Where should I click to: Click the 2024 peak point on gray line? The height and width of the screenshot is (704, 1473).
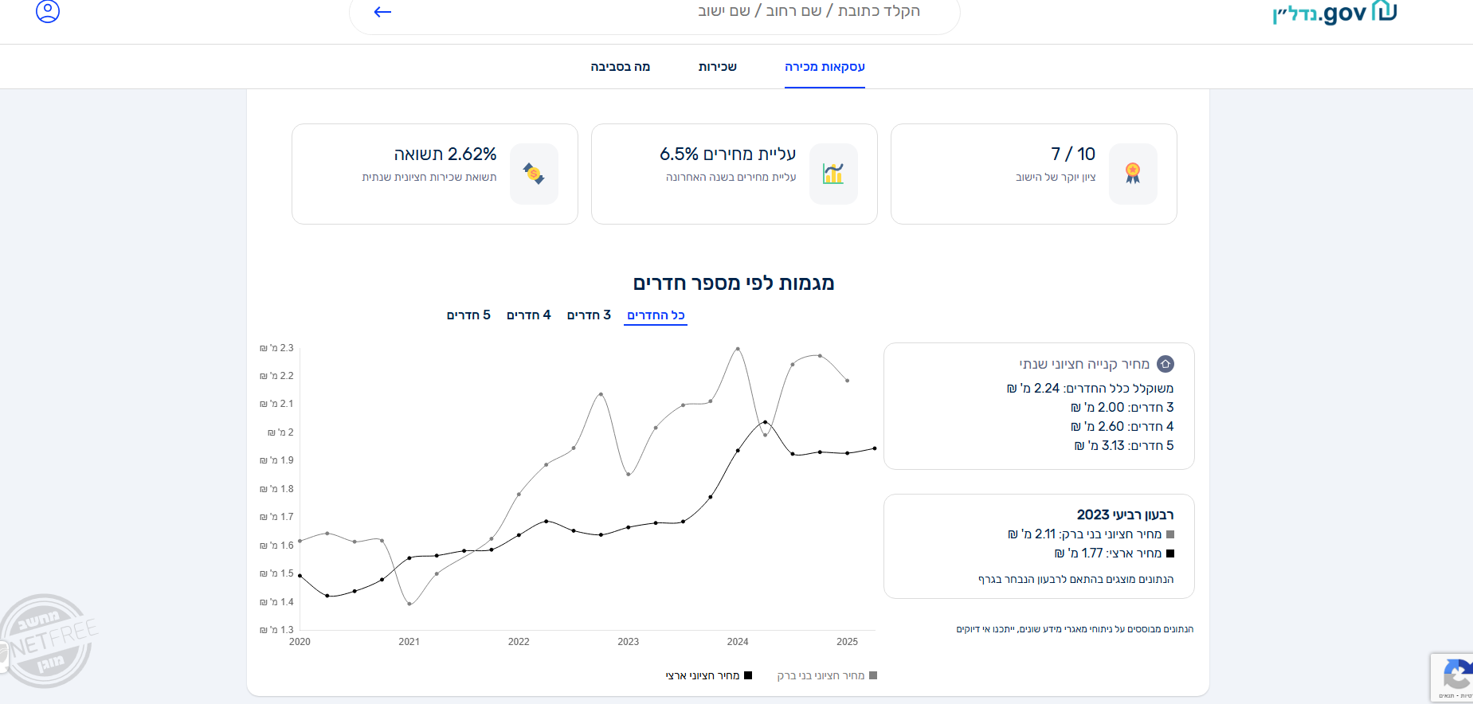pyautogui.click(x=738, y=349)
